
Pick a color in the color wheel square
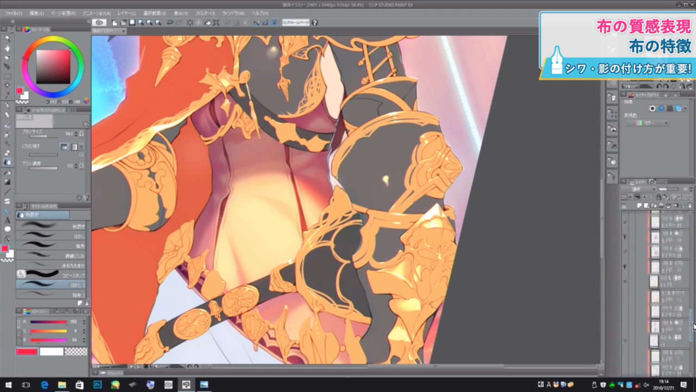click(x=53, y=67)
